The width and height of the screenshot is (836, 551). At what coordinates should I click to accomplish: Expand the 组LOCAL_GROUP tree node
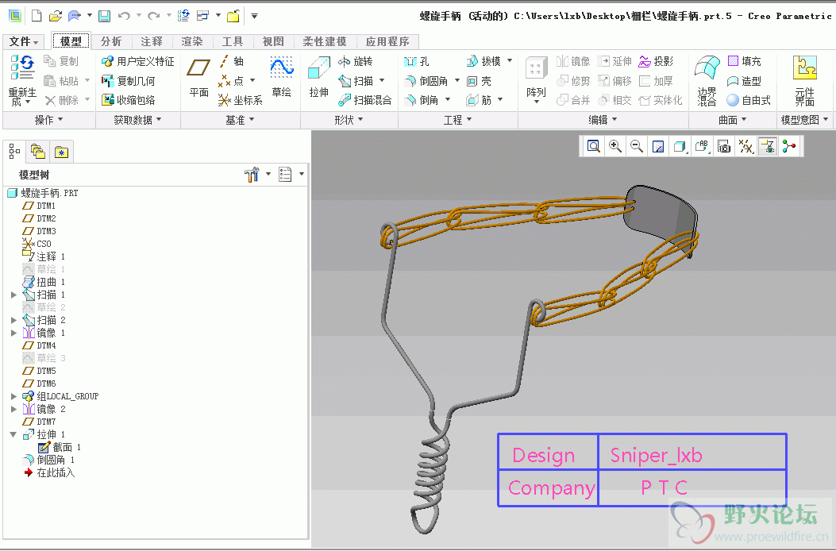click(x=13, y=396)
